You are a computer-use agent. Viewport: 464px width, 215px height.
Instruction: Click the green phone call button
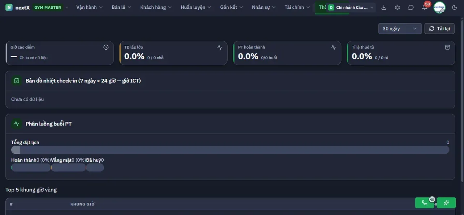click(424, 203)
